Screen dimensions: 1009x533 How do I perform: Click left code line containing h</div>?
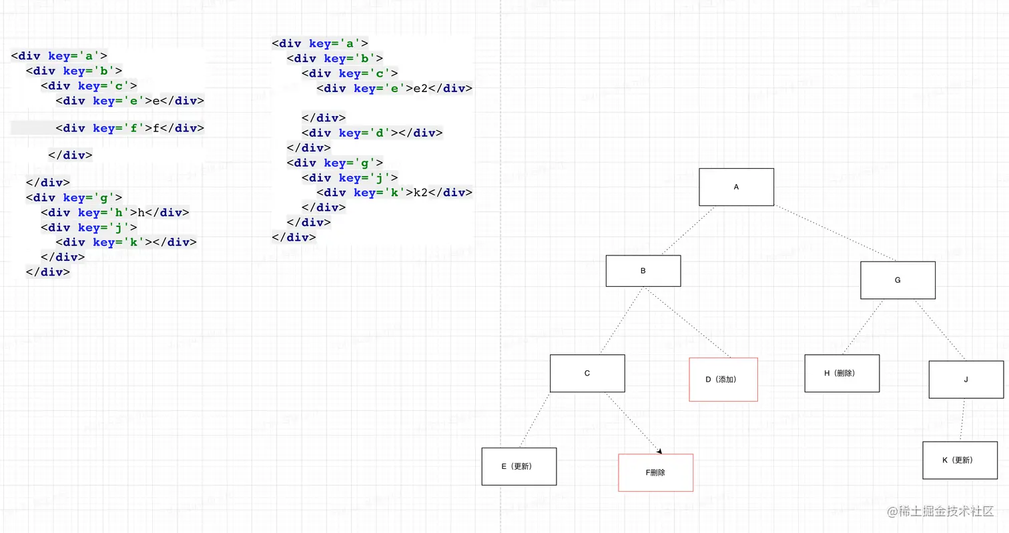pos(115,213)
